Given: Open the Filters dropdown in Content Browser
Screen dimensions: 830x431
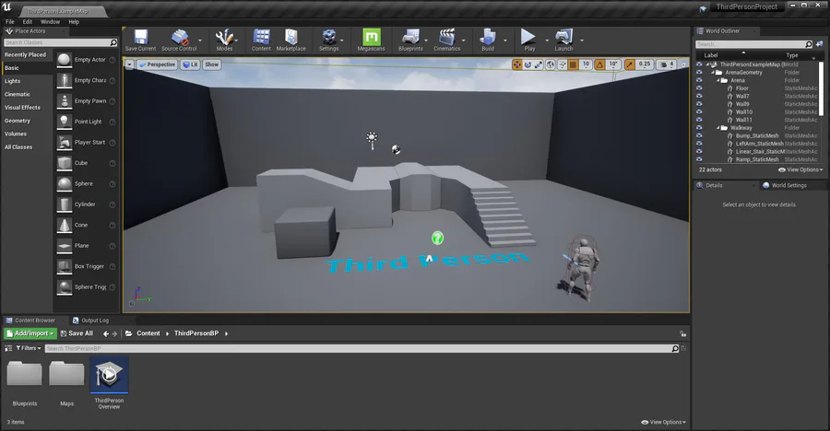Looking at the screenshot, I should (28, 348).
